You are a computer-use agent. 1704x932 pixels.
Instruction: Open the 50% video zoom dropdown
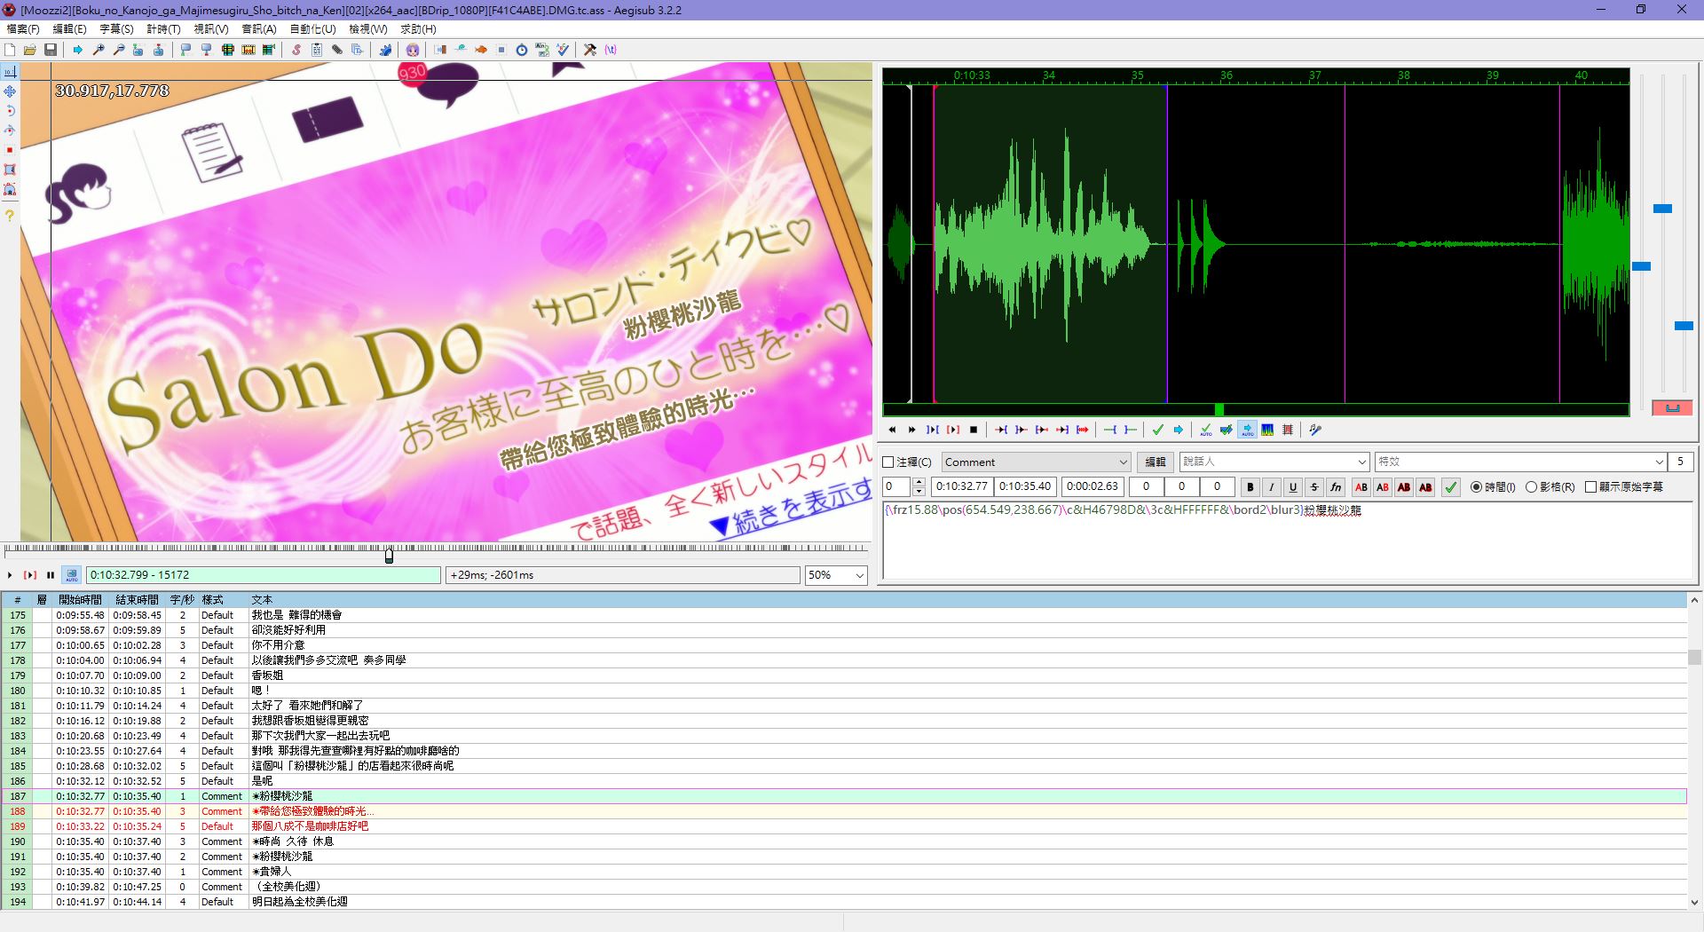836,575
